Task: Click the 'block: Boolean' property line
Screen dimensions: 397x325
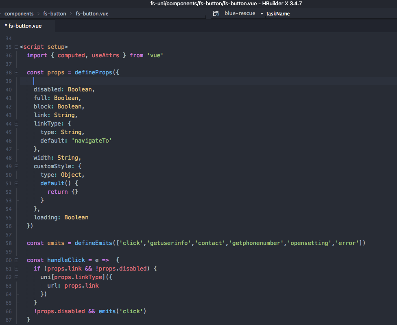Action: click(x=59, y=106)
